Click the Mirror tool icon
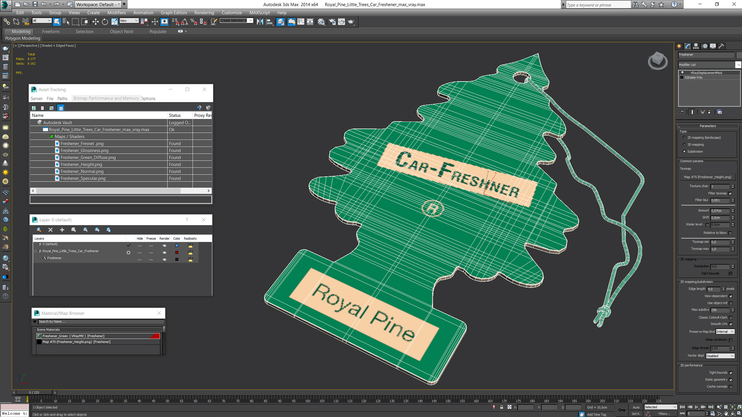Viewport: 742px width, 417px height. coord(260,22)
